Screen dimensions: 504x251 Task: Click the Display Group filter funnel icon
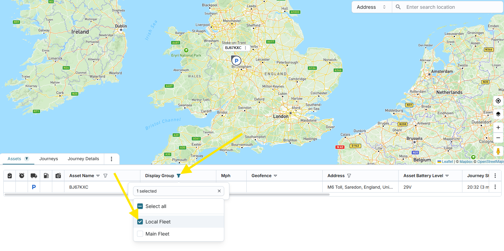179,176
